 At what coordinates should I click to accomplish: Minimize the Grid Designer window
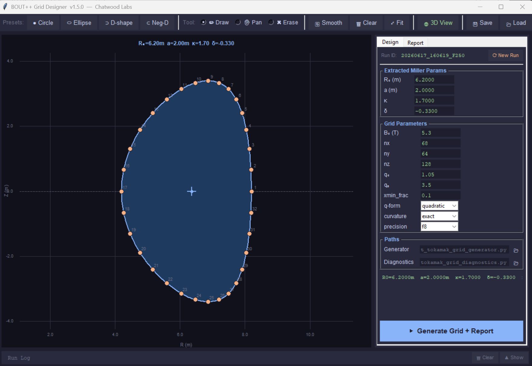(480, 7)
